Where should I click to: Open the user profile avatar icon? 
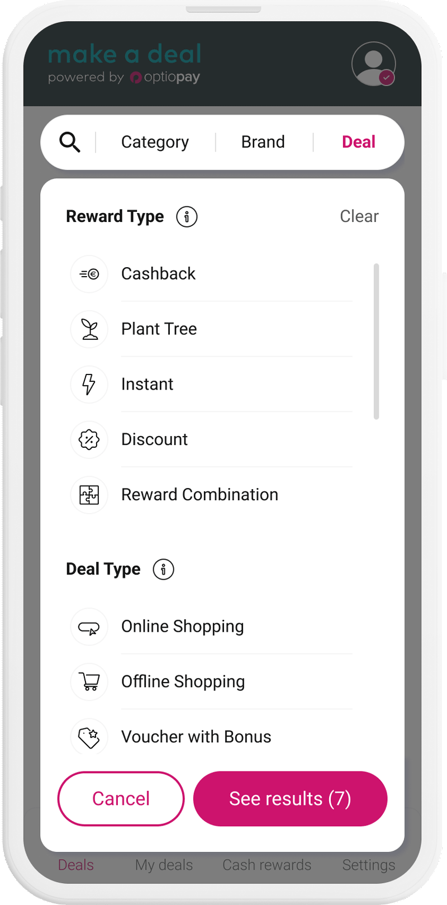tap(374, 64)
